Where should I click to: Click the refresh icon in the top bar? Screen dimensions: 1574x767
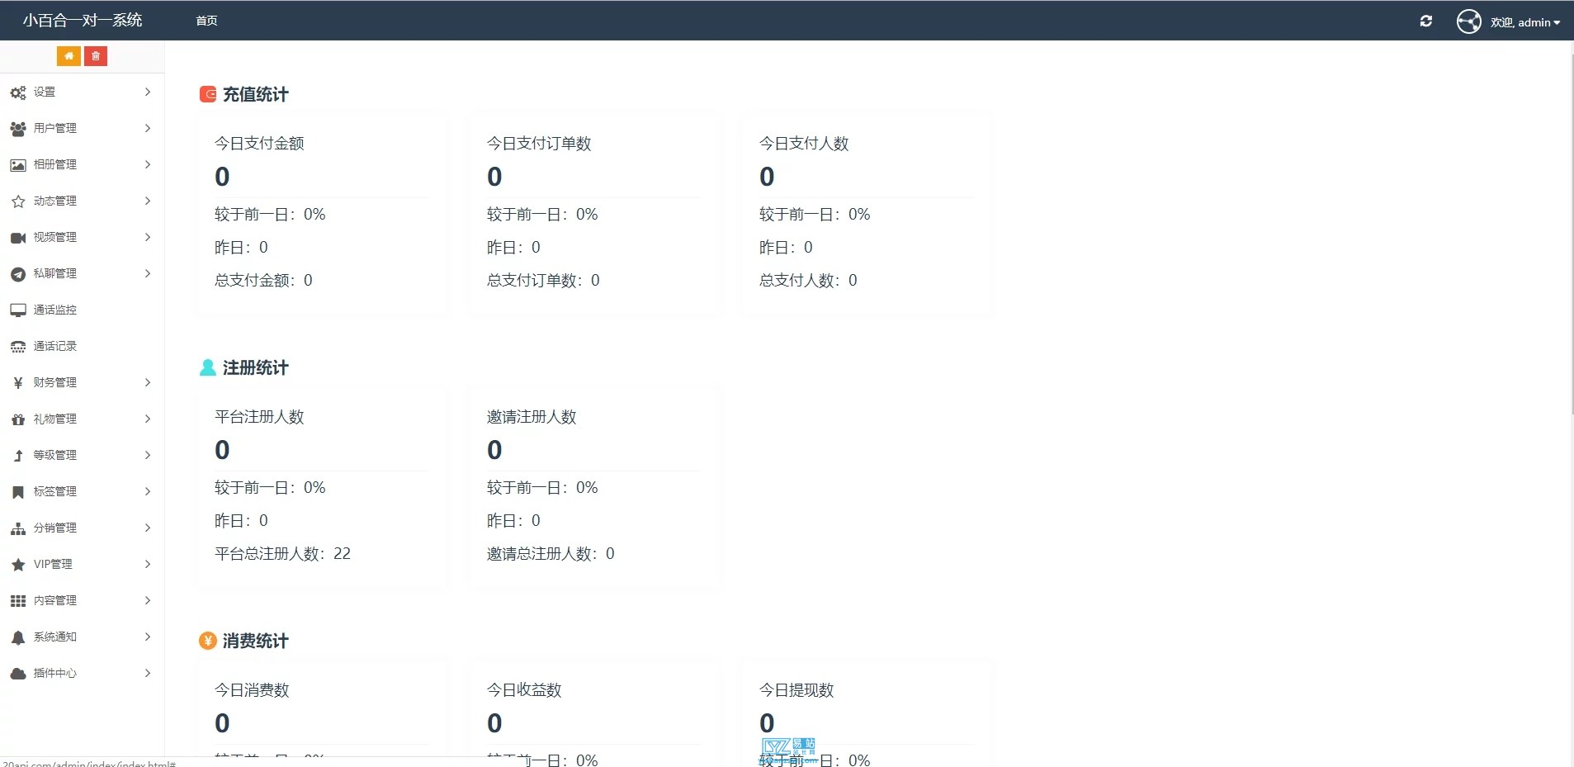click(x=1426, y=21)
